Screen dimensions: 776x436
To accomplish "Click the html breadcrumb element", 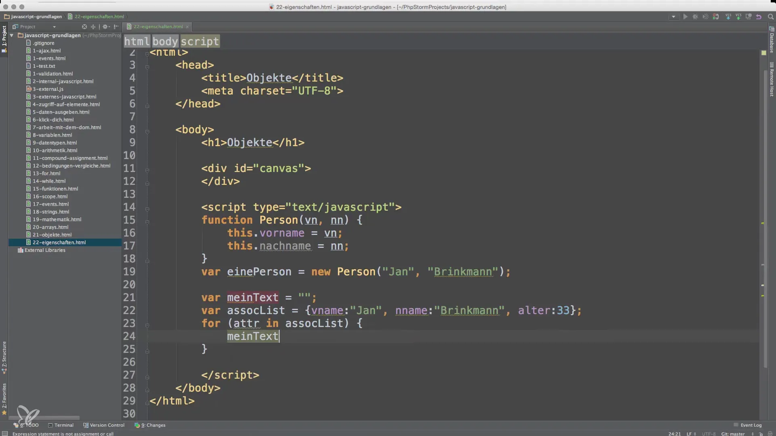I will (x=137, y=41).
